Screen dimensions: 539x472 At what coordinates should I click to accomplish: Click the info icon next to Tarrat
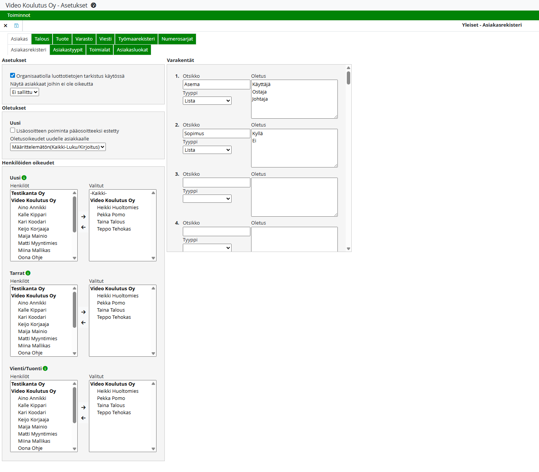pyautogui.click(x=28, y=273)
